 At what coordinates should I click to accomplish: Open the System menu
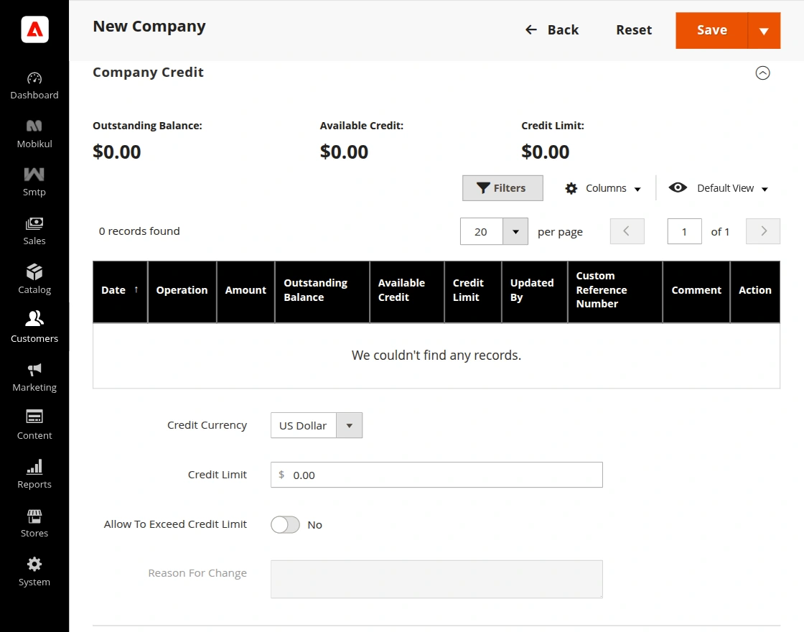pyautogui.click(x=34, y=572)
